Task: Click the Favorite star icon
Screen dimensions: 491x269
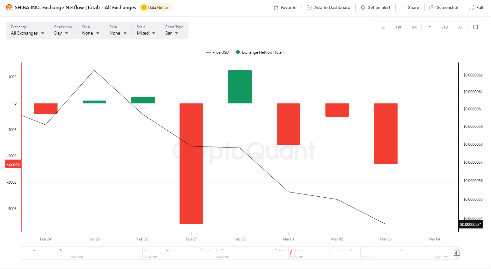Action: pyautogui.click(x=276, y=7)
